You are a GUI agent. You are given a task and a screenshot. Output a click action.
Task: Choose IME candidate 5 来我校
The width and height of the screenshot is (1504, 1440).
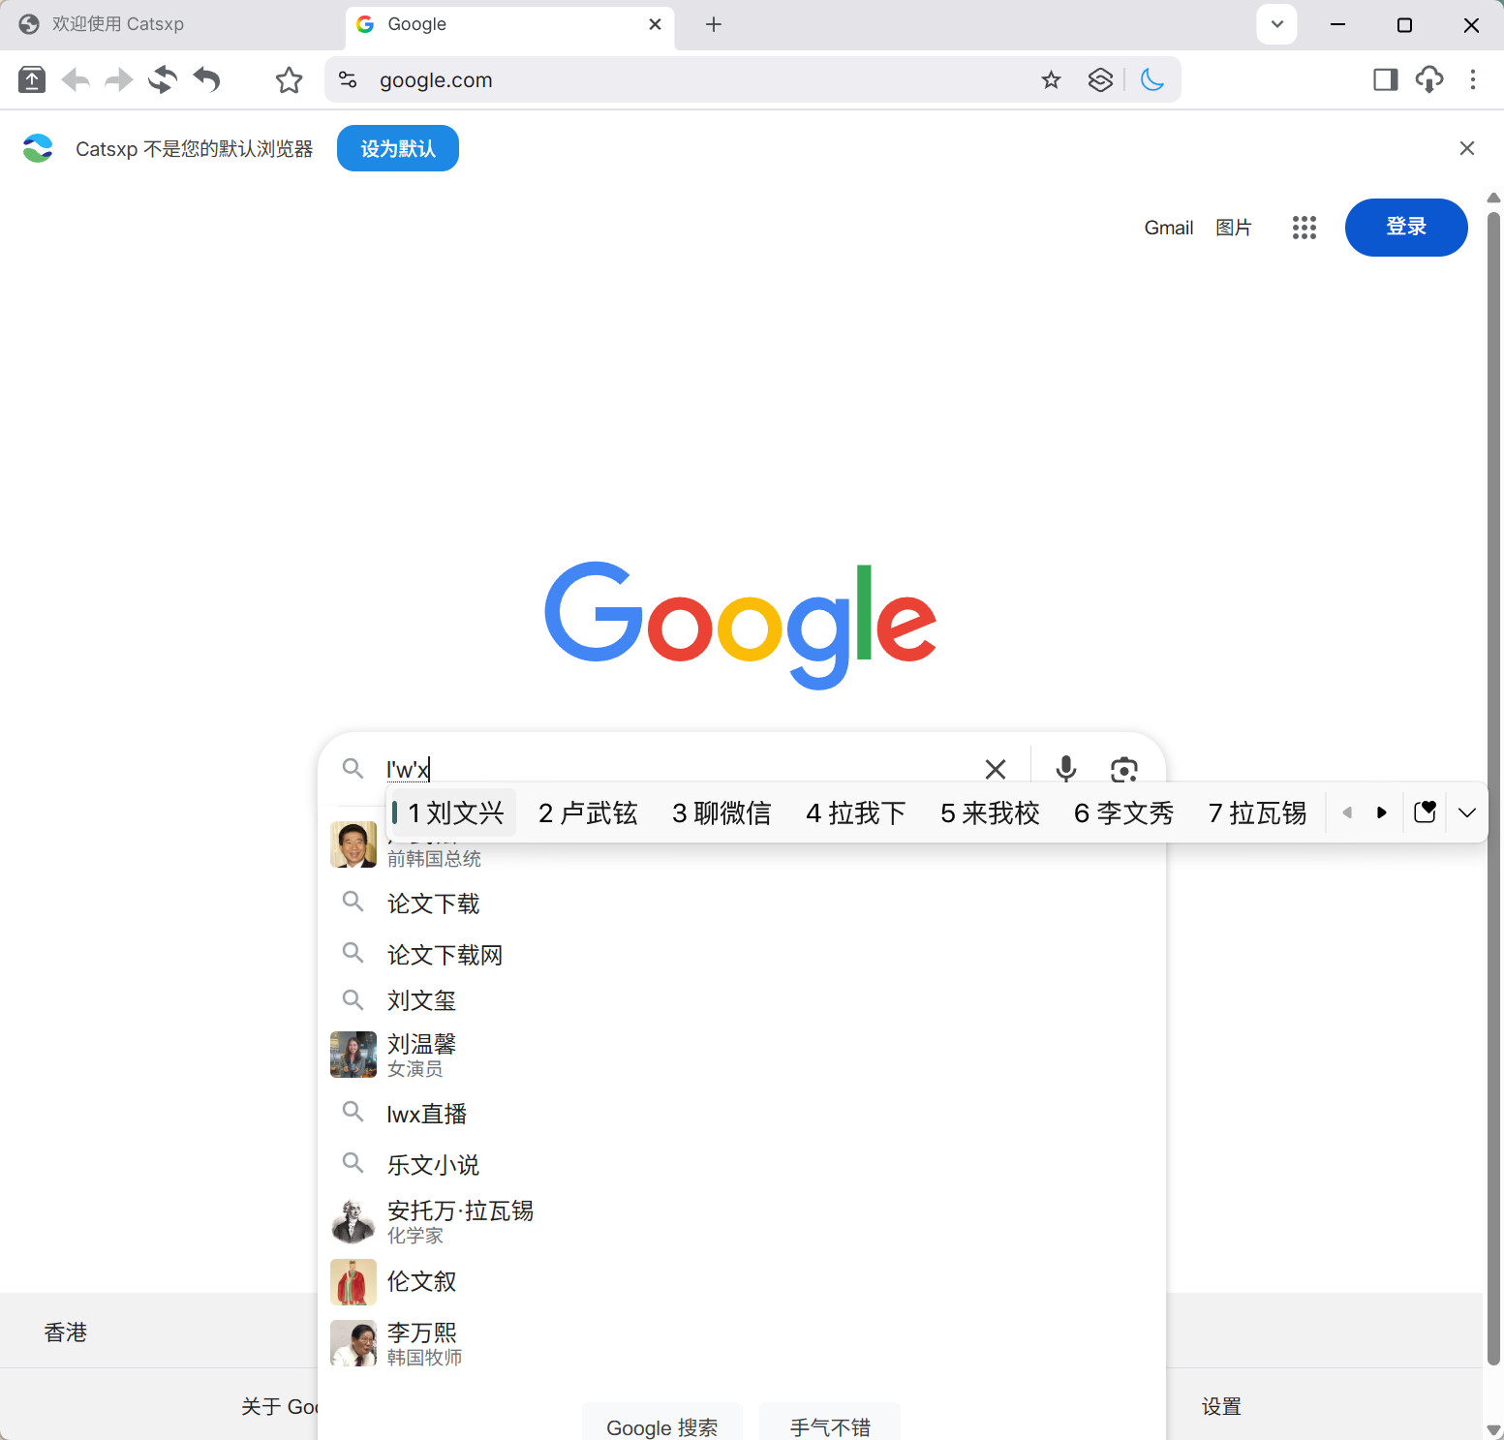(990, 812)
